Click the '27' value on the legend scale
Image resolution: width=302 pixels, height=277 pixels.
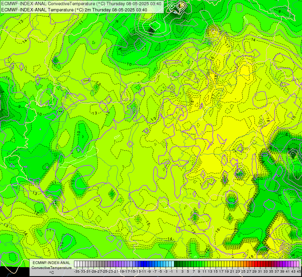[x=249, y=271]
